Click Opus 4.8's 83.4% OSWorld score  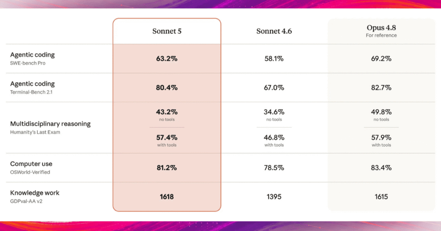(381, 167)
